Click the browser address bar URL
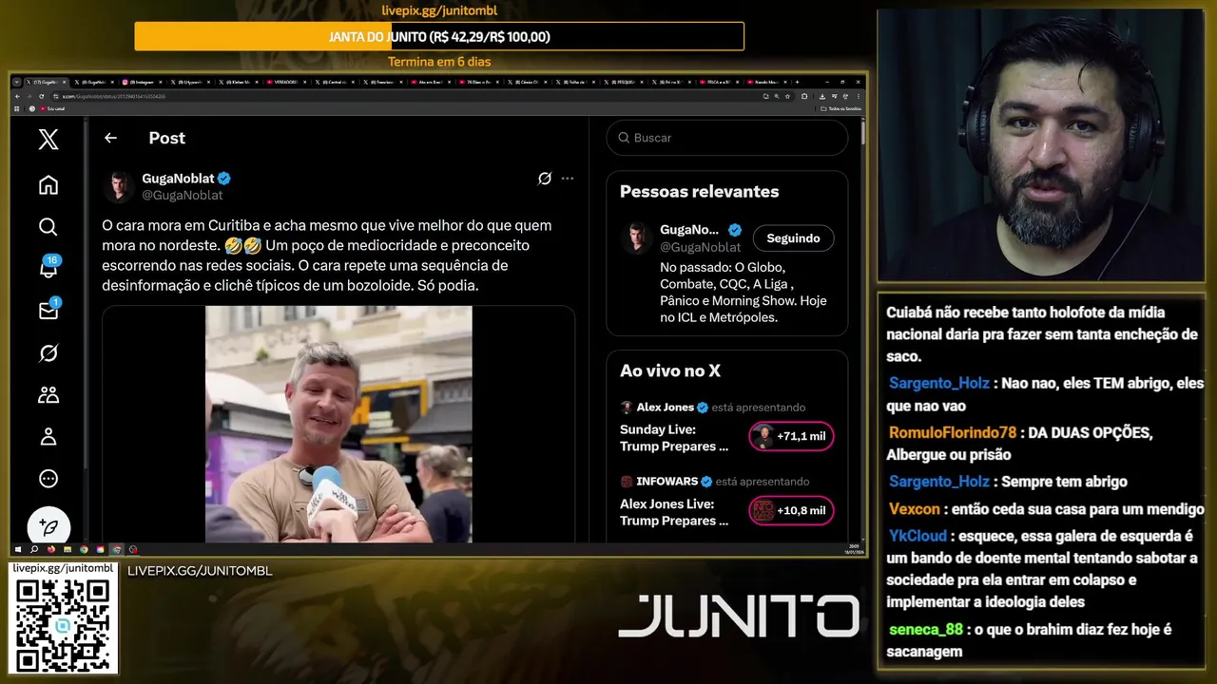 click(x=114, y=96)
